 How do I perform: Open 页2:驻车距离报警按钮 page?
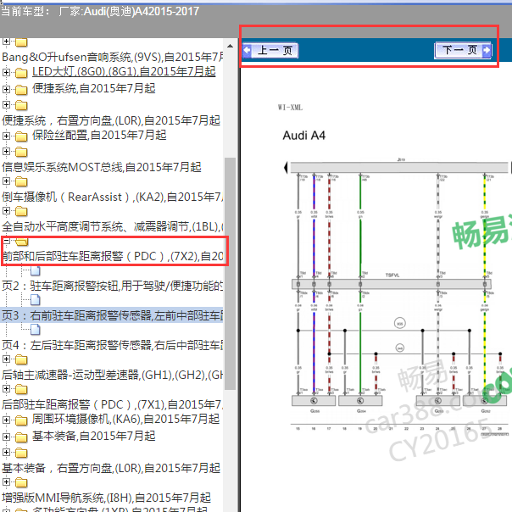coord(113,286)
